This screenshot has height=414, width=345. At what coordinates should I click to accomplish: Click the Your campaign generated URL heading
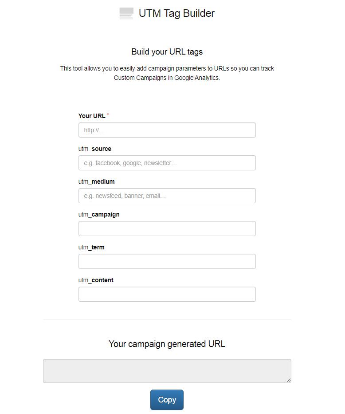click(167, 344)
